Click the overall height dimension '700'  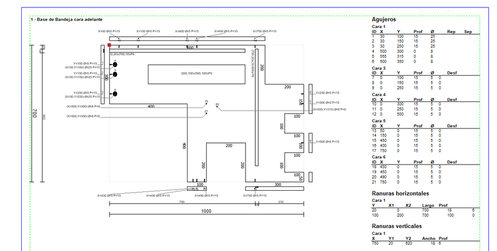point(35,114)
